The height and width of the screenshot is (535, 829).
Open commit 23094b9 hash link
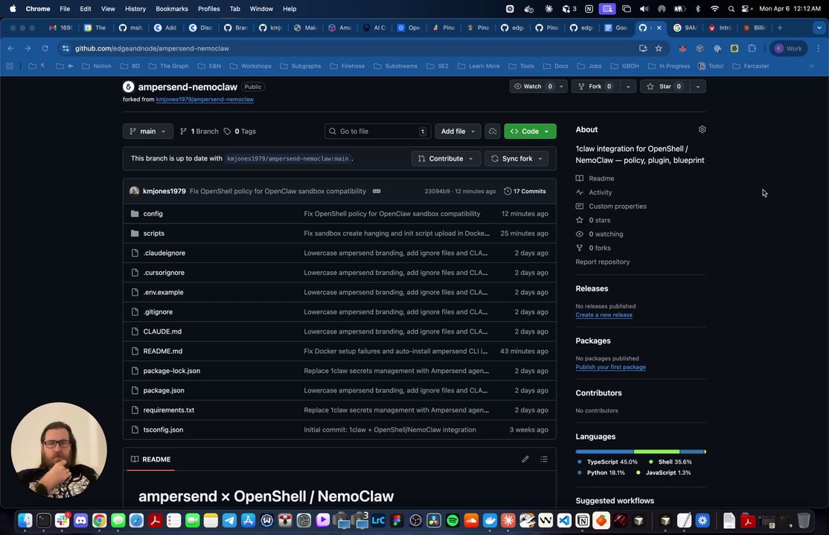(438, 191)
